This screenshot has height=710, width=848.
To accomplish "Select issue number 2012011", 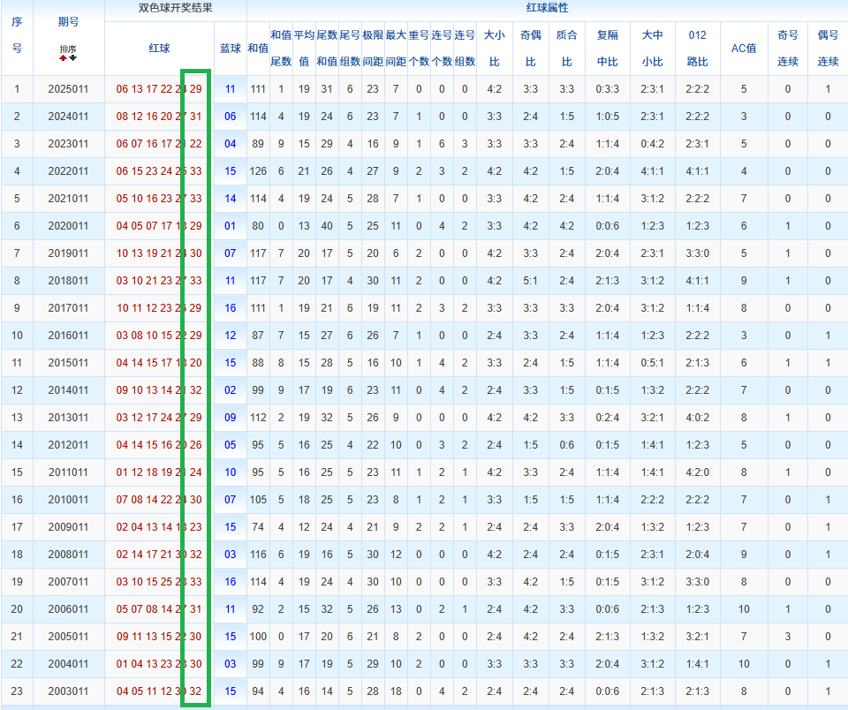I will pyautogui.click(x=68, y=444).
